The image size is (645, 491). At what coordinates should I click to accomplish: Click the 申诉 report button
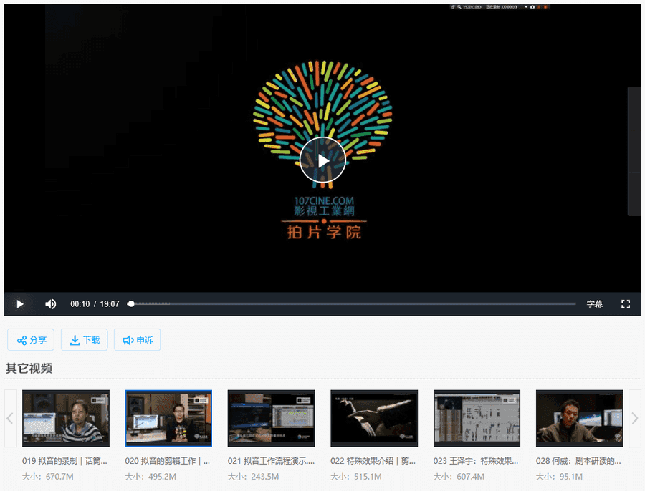coord(138,340)
